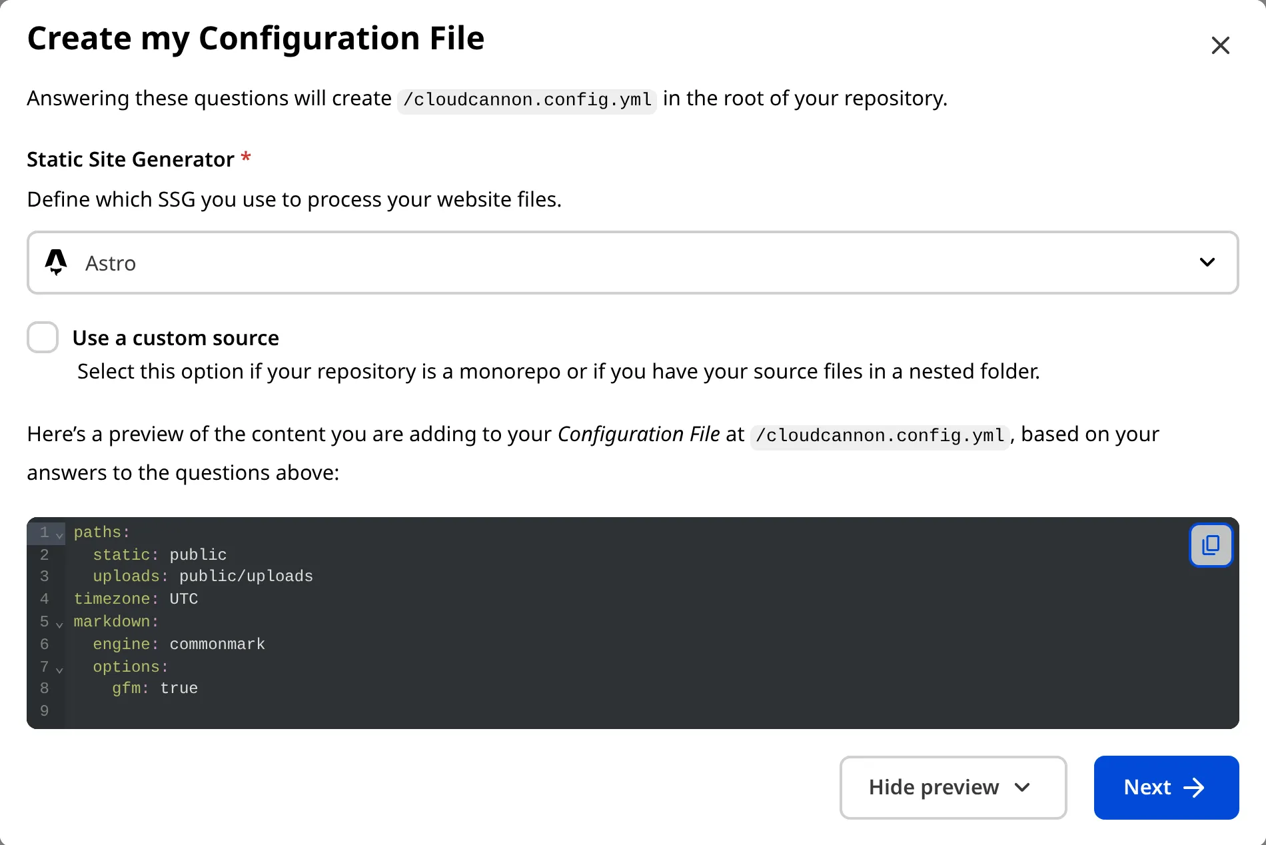
Task: Collapse the markdown block using line 5 arrow
Action: tap(59, 624)
